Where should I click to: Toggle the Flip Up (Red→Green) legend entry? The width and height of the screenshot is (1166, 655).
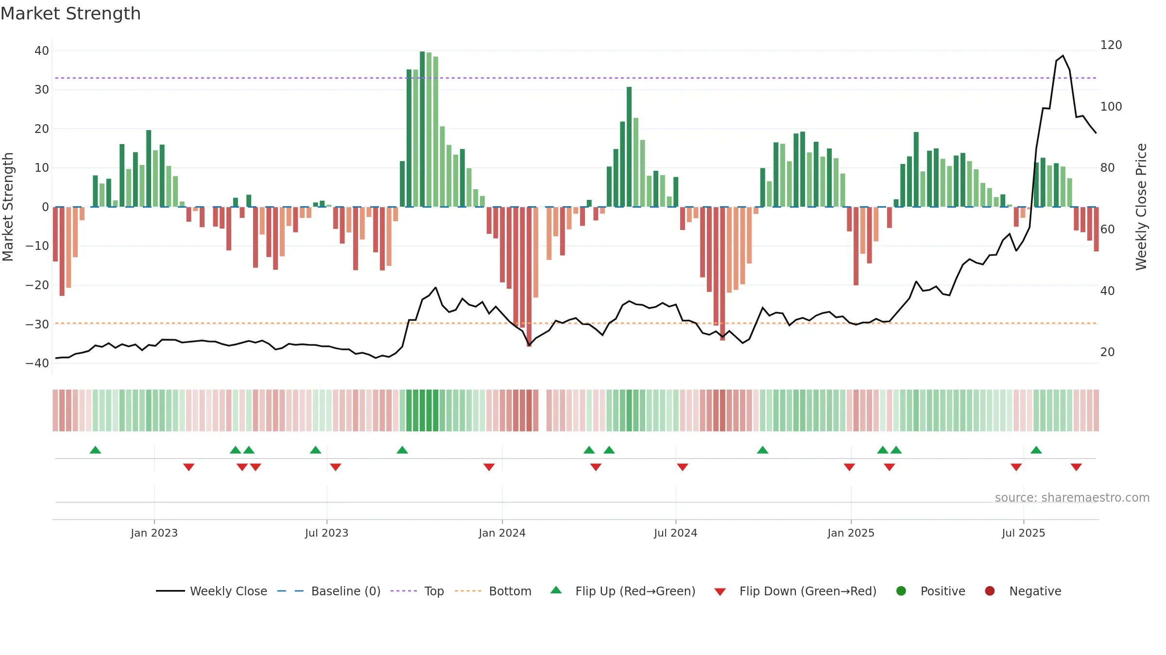tap(623, 591)
